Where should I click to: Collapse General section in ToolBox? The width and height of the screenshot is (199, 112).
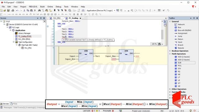(170, 21)
